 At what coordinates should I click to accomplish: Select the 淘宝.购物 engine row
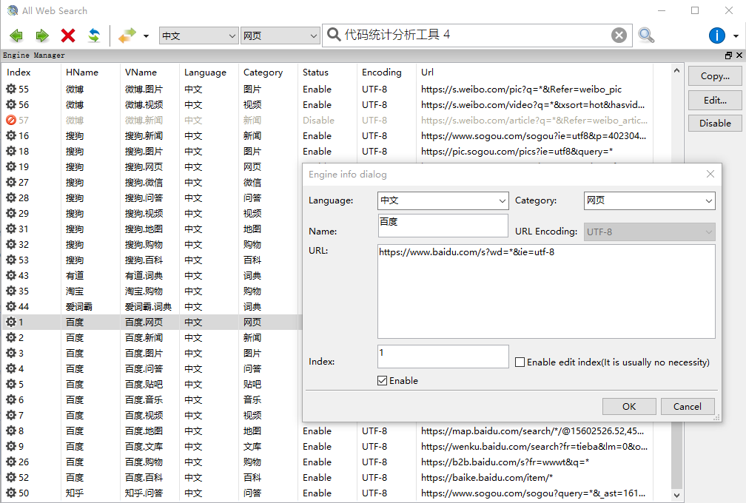coord(152,291)
